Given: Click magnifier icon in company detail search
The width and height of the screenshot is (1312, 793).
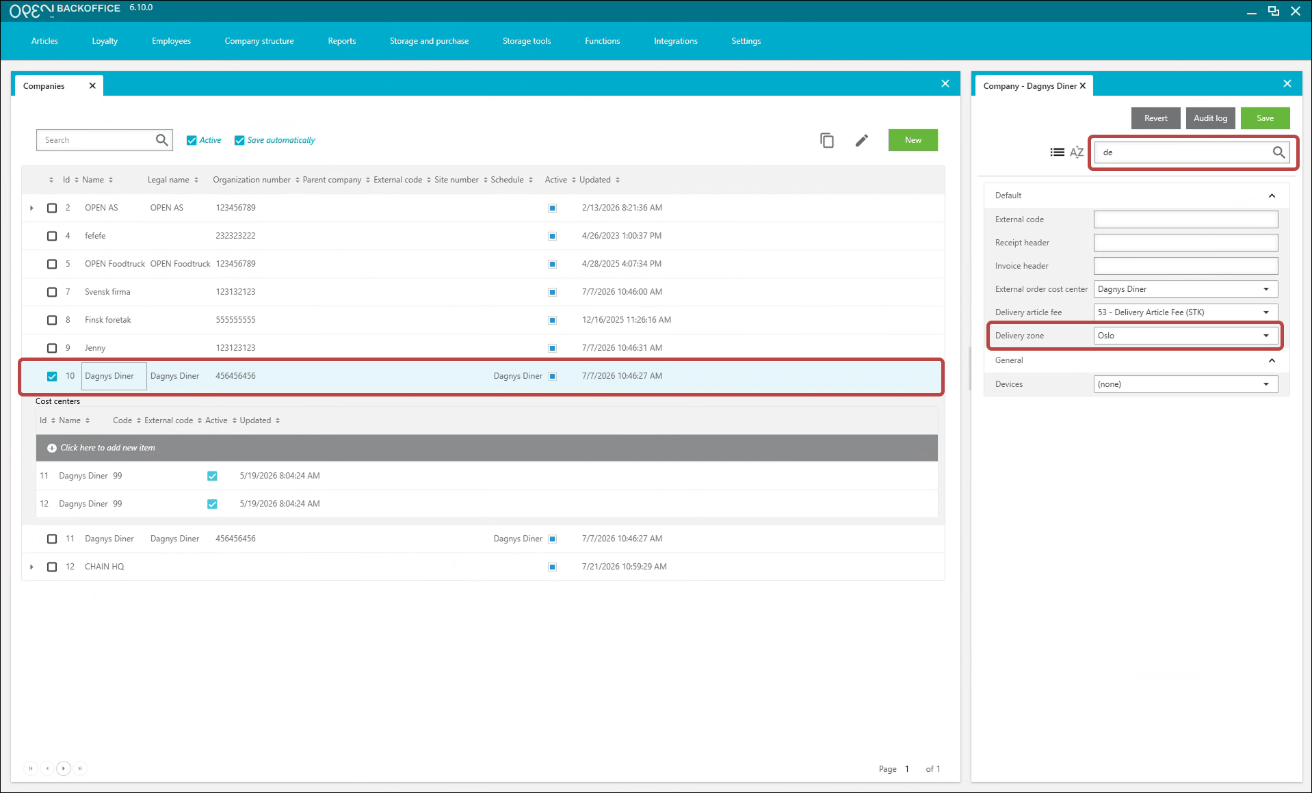Looking at the screenshot, I should point(1278,152).
